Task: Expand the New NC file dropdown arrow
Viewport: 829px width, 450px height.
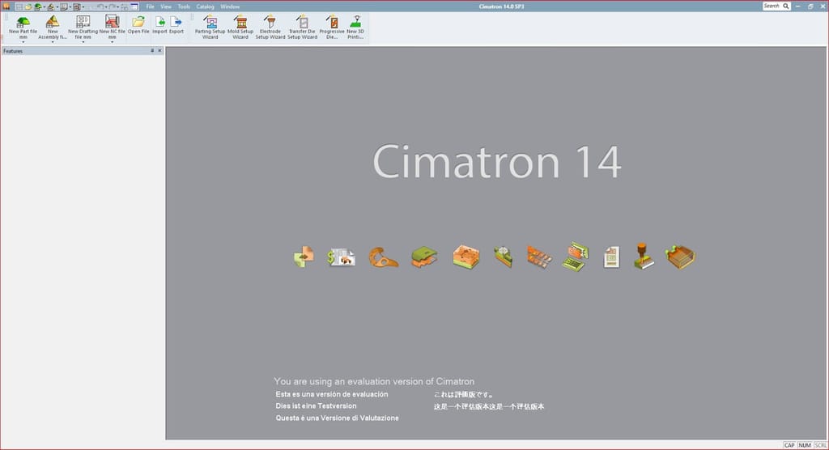Action: coord(112,42)
